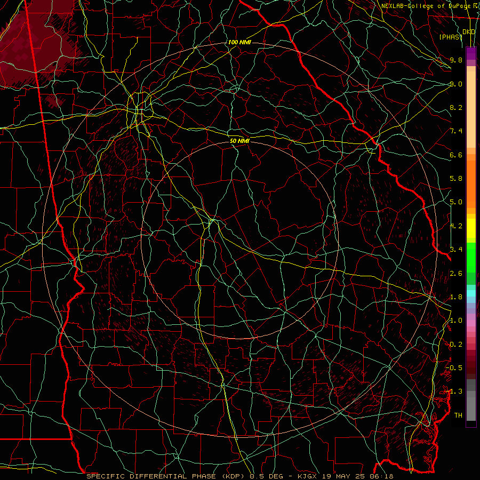Click the "0.5 DEG" elevation angle text
This screenshot has width=480, height=480.
click(267, 476)
